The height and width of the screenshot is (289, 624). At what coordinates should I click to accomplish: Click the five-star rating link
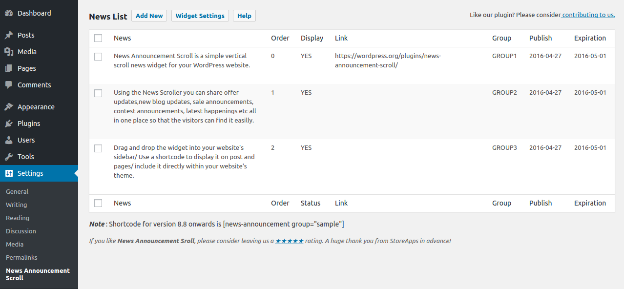[290, 241]
